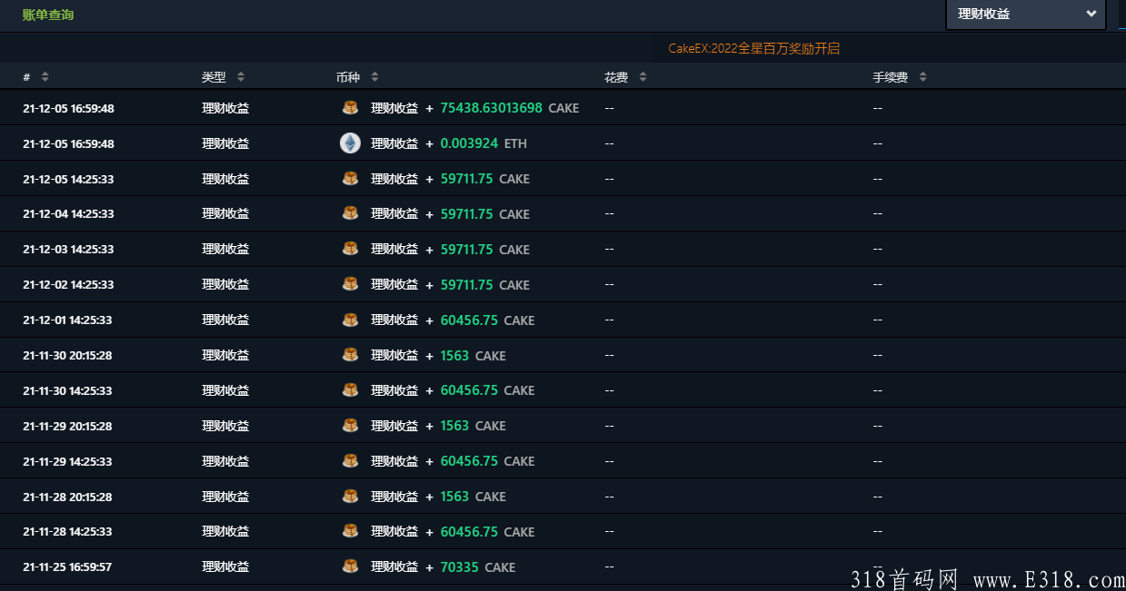Select the amount 0.003924 ETH
The height and width of the screenshot is (591, 1126).
pos(483,143)
